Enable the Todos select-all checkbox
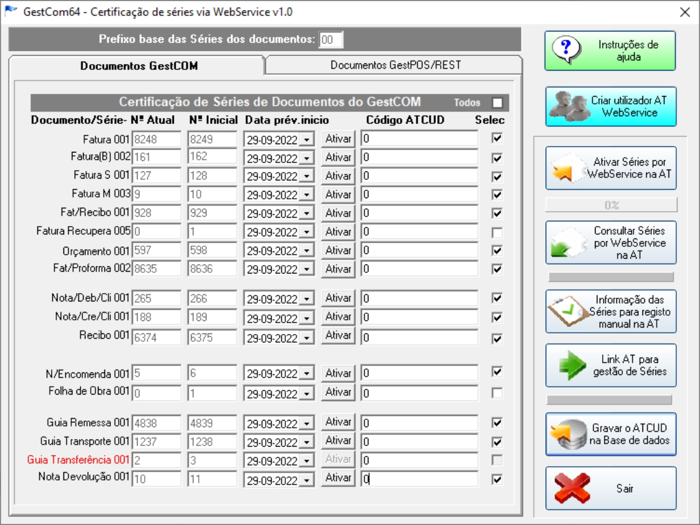 (497, 103)
